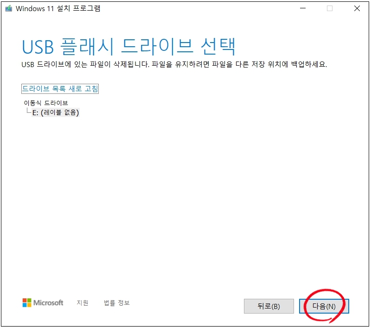This screenshot has height=327, width=371.
Task: Click the Microsoft logo
Action: coord(43,302)
